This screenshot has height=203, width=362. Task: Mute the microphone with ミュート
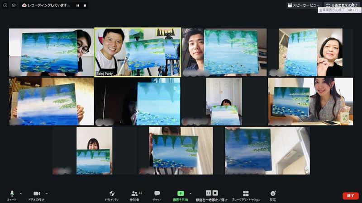pyautogui.click(x=12, y=196)
